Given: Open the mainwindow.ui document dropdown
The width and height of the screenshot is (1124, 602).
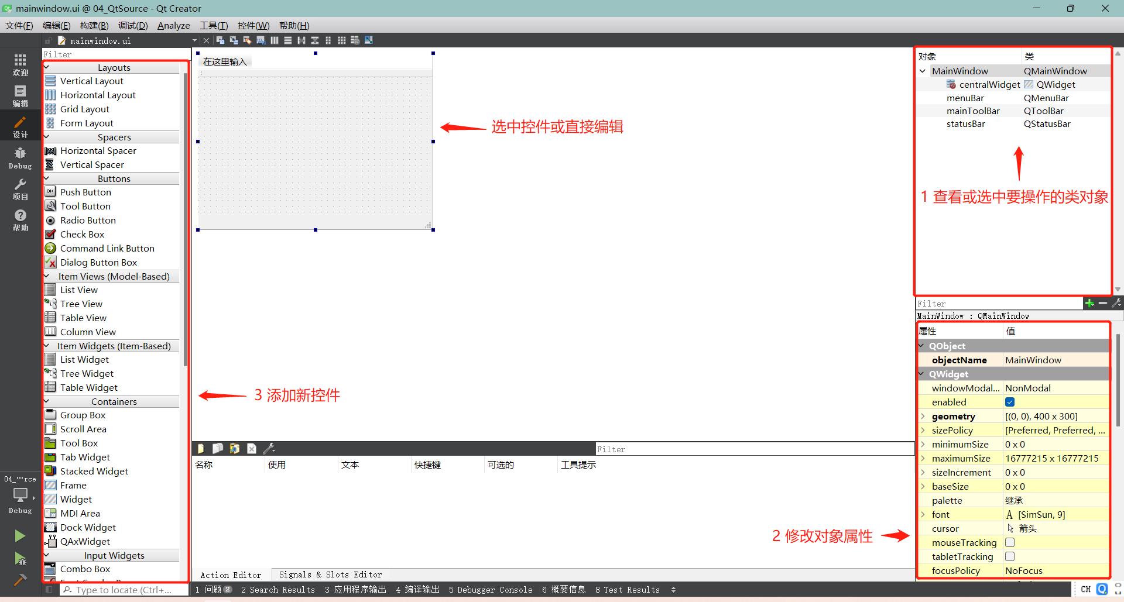Looking at the screenshot, I should click(x=194, y=40).
